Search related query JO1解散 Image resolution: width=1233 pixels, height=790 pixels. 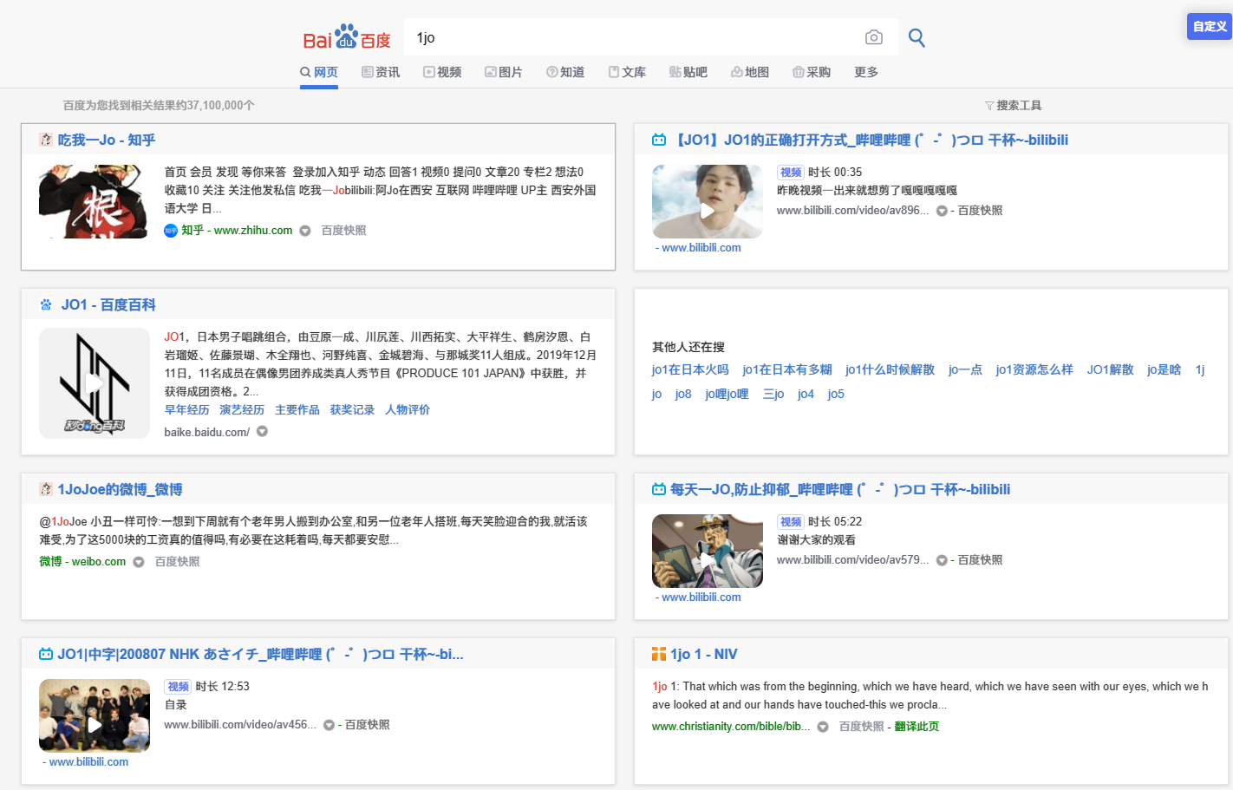tap(1111, 369)
